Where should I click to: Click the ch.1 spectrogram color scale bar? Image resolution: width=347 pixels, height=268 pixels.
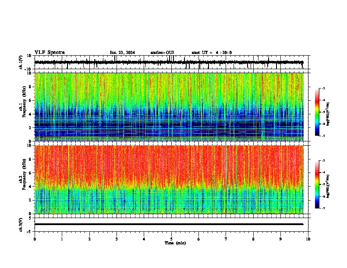[317, 112]
